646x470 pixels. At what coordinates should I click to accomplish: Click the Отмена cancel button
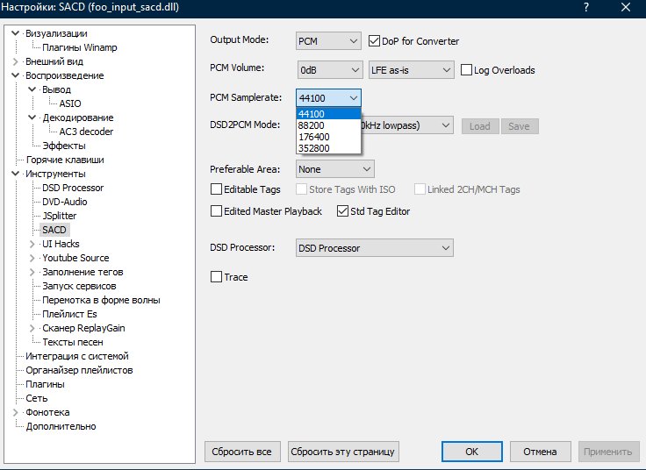coord(540,452)
